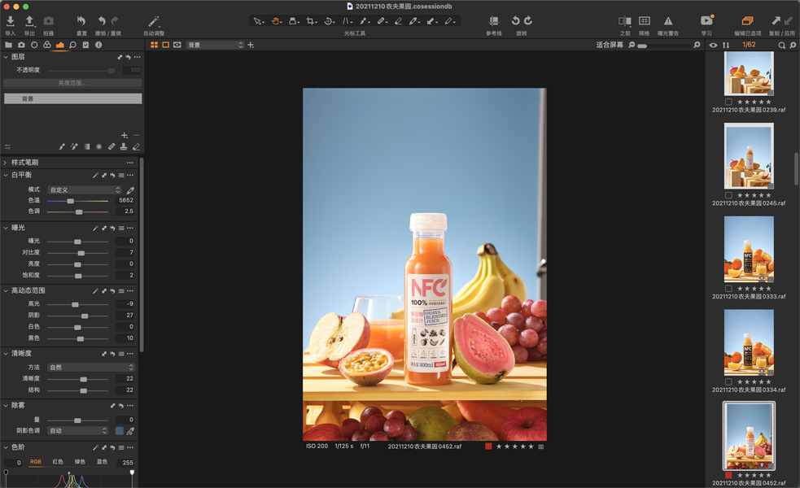Switch to the Library folder tool tab
The image size is (800, 488).
pyautogui.click(x=9, y=45)
